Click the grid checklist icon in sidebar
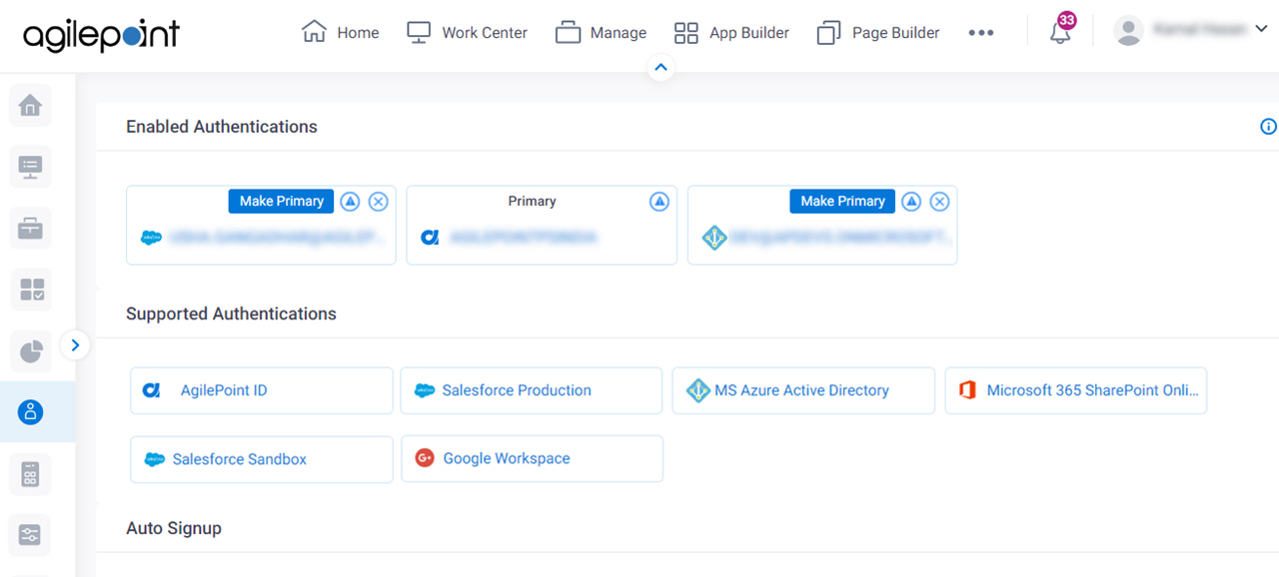The height and width of the screenshot is (577, 1279). point(30,290)
